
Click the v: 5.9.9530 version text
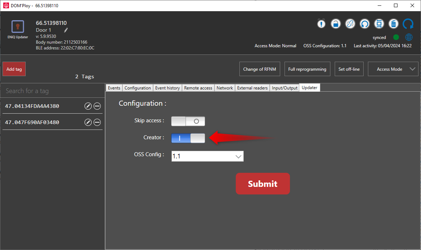tap(46, 36)
